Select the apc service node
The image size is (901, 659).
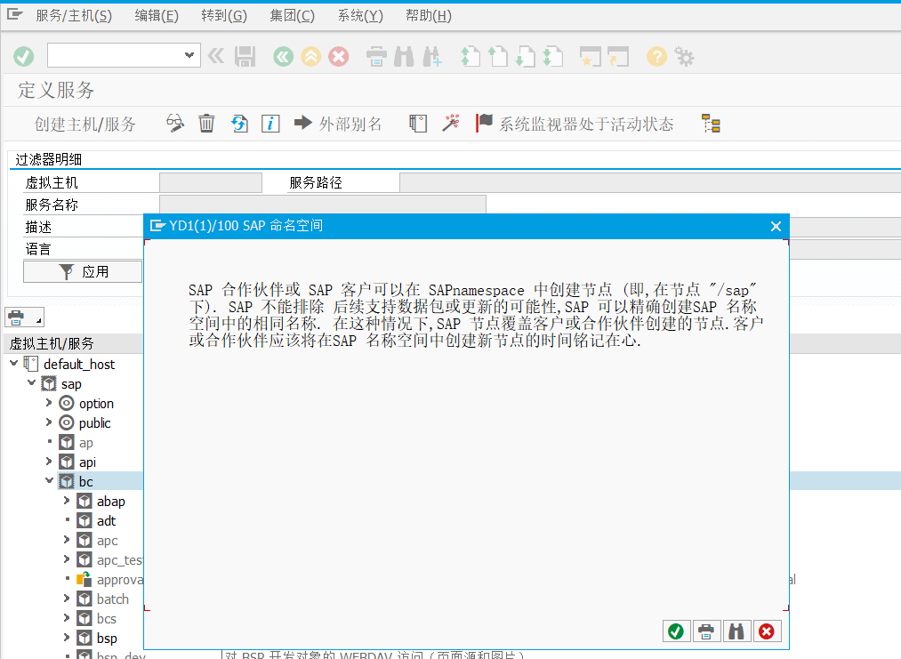point(107,541)
